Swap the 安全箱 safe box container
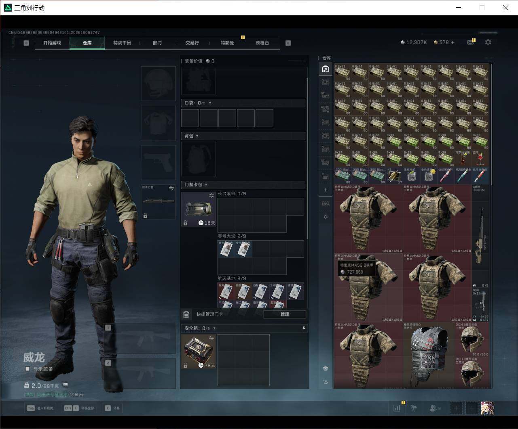This screenshot has height=429, width=518. [211, 338]
